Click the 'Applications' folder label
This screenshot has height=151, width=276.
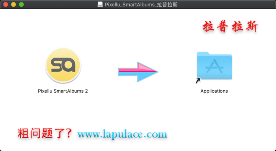214,91
